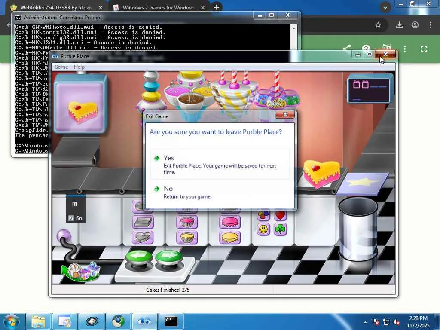Open the browser three-dot menu
Viewport: 440px width, 330px height.
point(431,25)
